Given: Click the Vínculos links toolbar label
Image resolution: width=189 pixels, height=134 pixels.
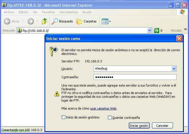Looking at the screenshot, I should [x=176, y=30].
